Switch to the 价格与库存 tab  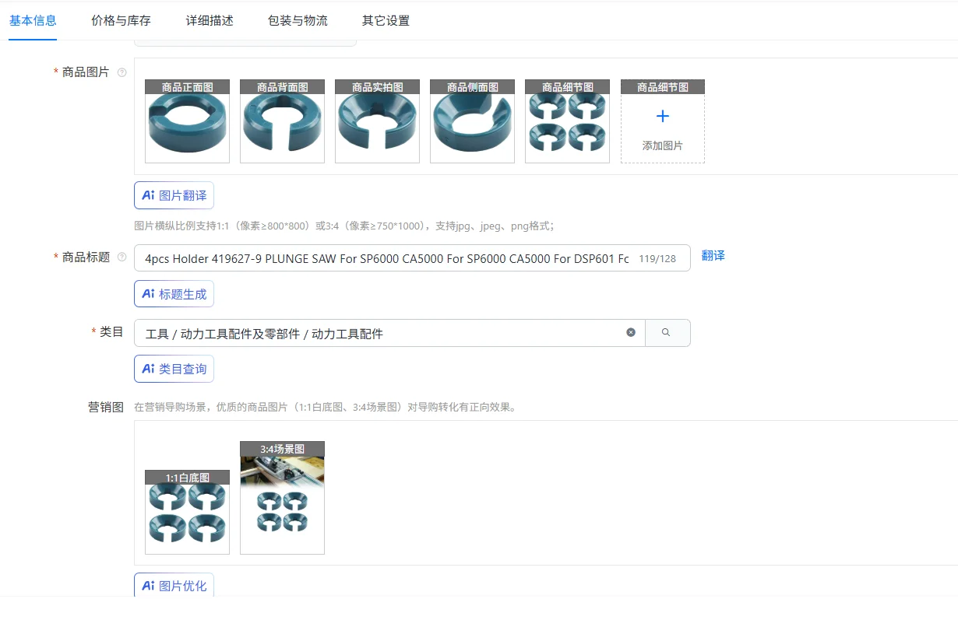[x=120, y=21]
